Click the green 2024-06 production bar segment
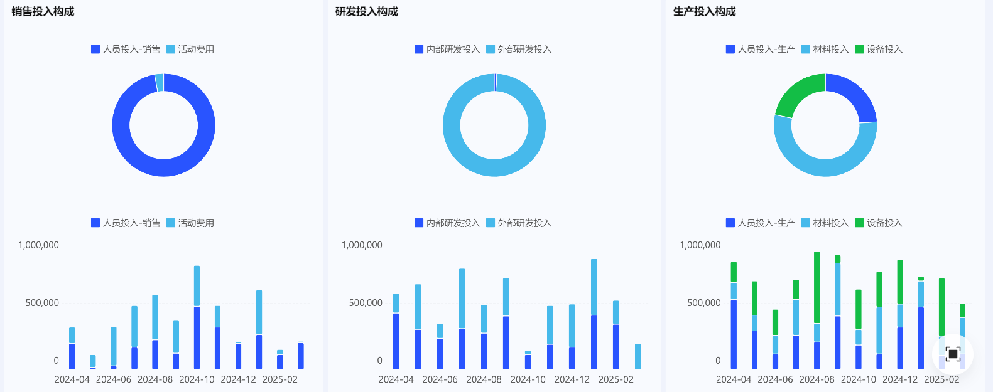This screenshot has height=392, width=993. pos(775,322)
